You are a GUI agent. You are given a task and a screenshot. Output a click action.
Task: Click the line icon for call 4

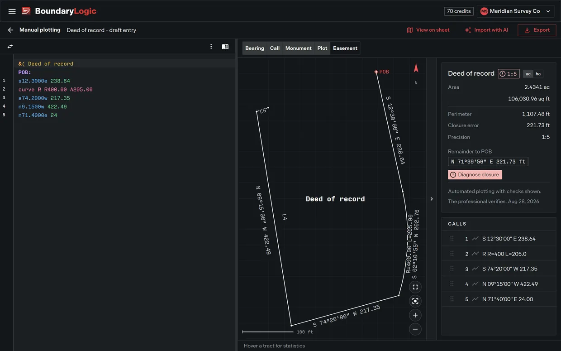pyautogui.click(x=475, y=284)
